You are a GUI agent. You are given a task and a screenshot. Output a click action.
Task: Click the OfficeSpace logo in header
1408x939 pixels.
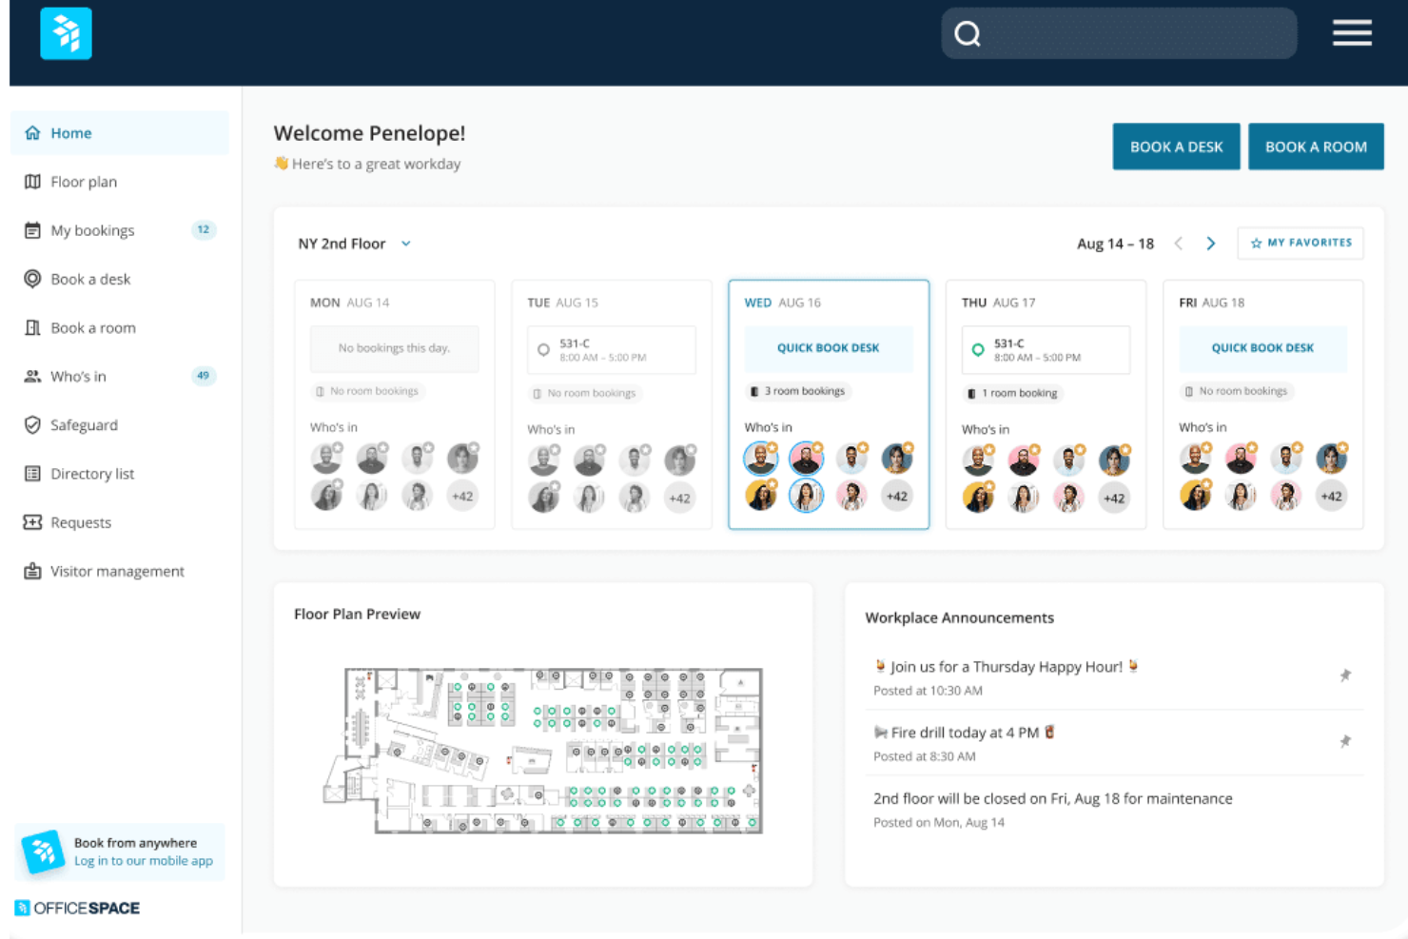tap(66, 33)
